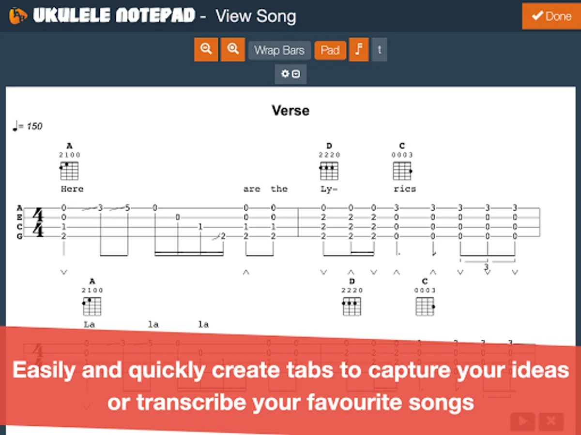Toggle the Pad option off

coord(330,50)
